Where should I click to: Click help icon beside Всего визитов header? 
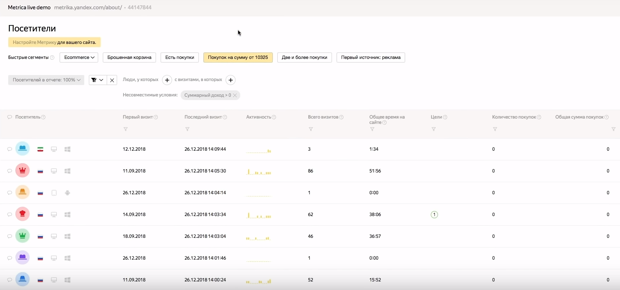pos(341,117)
